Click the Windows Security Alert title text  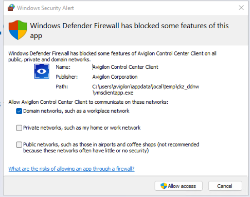(x=45, y=8)
